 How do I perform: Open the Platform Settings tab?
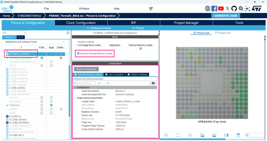[137, 75]
